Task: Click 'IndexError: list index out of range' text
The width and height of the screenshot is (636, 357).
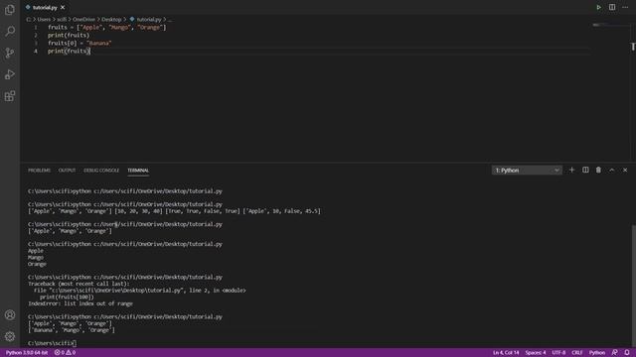Action: 80,303
